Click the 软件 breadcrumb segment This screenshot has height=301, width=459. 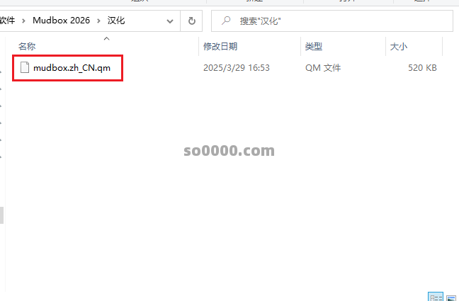(7, 21)
